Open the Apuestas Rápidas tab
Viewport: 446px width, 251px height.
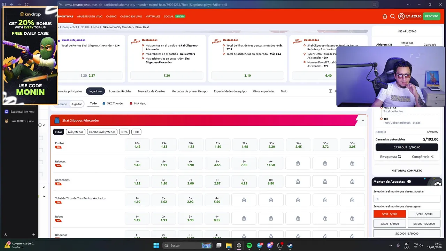pyautogui.click(x=120, y=91)
